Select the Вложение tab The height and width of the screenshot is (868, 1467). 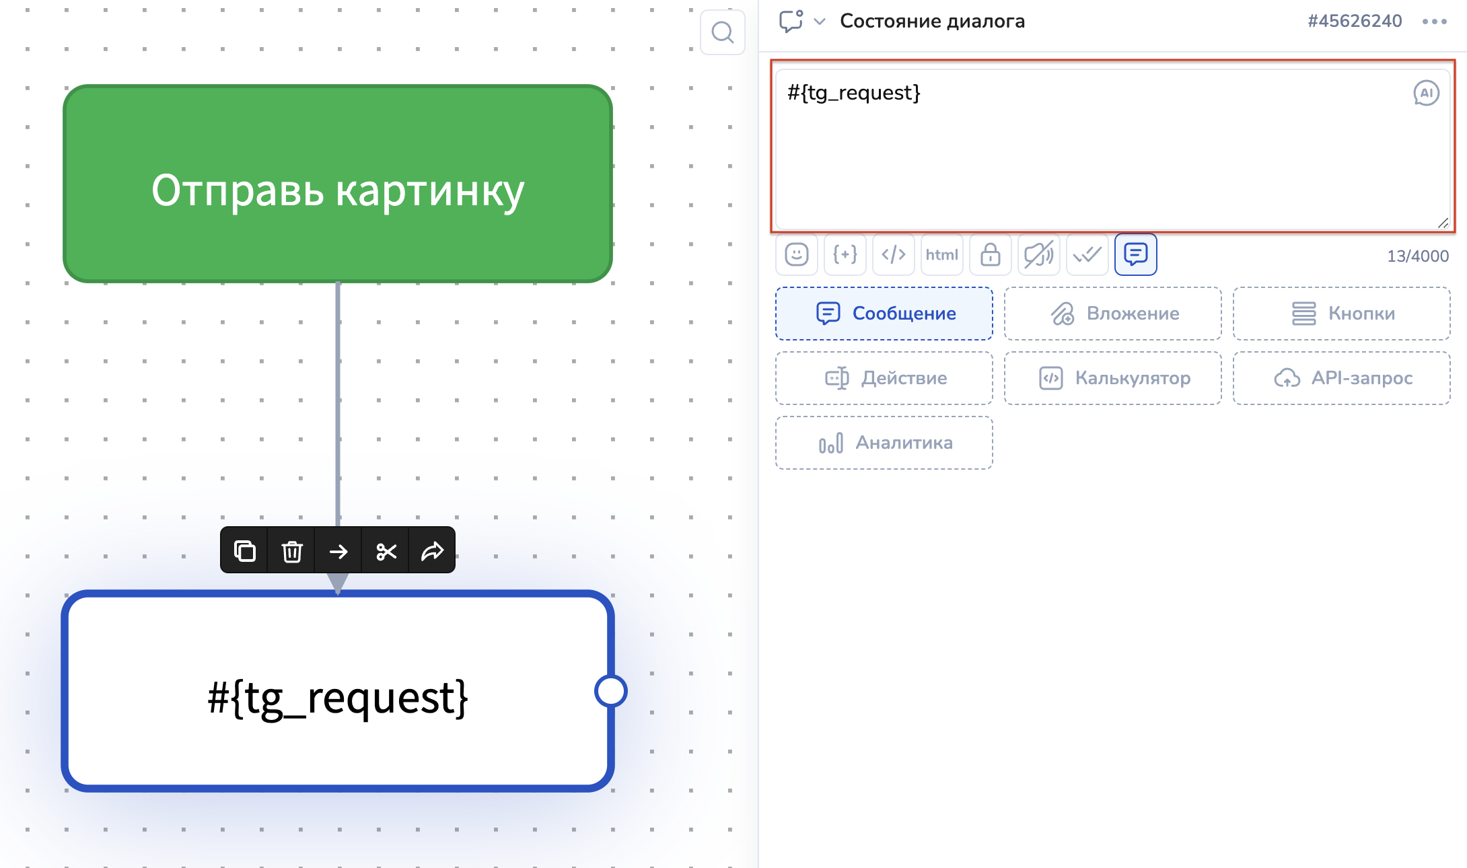(1113, 314)
